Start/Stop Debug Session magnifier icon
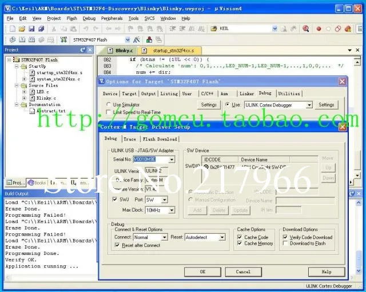This screenshot has width=366, height=292. [x=305, y=29]
